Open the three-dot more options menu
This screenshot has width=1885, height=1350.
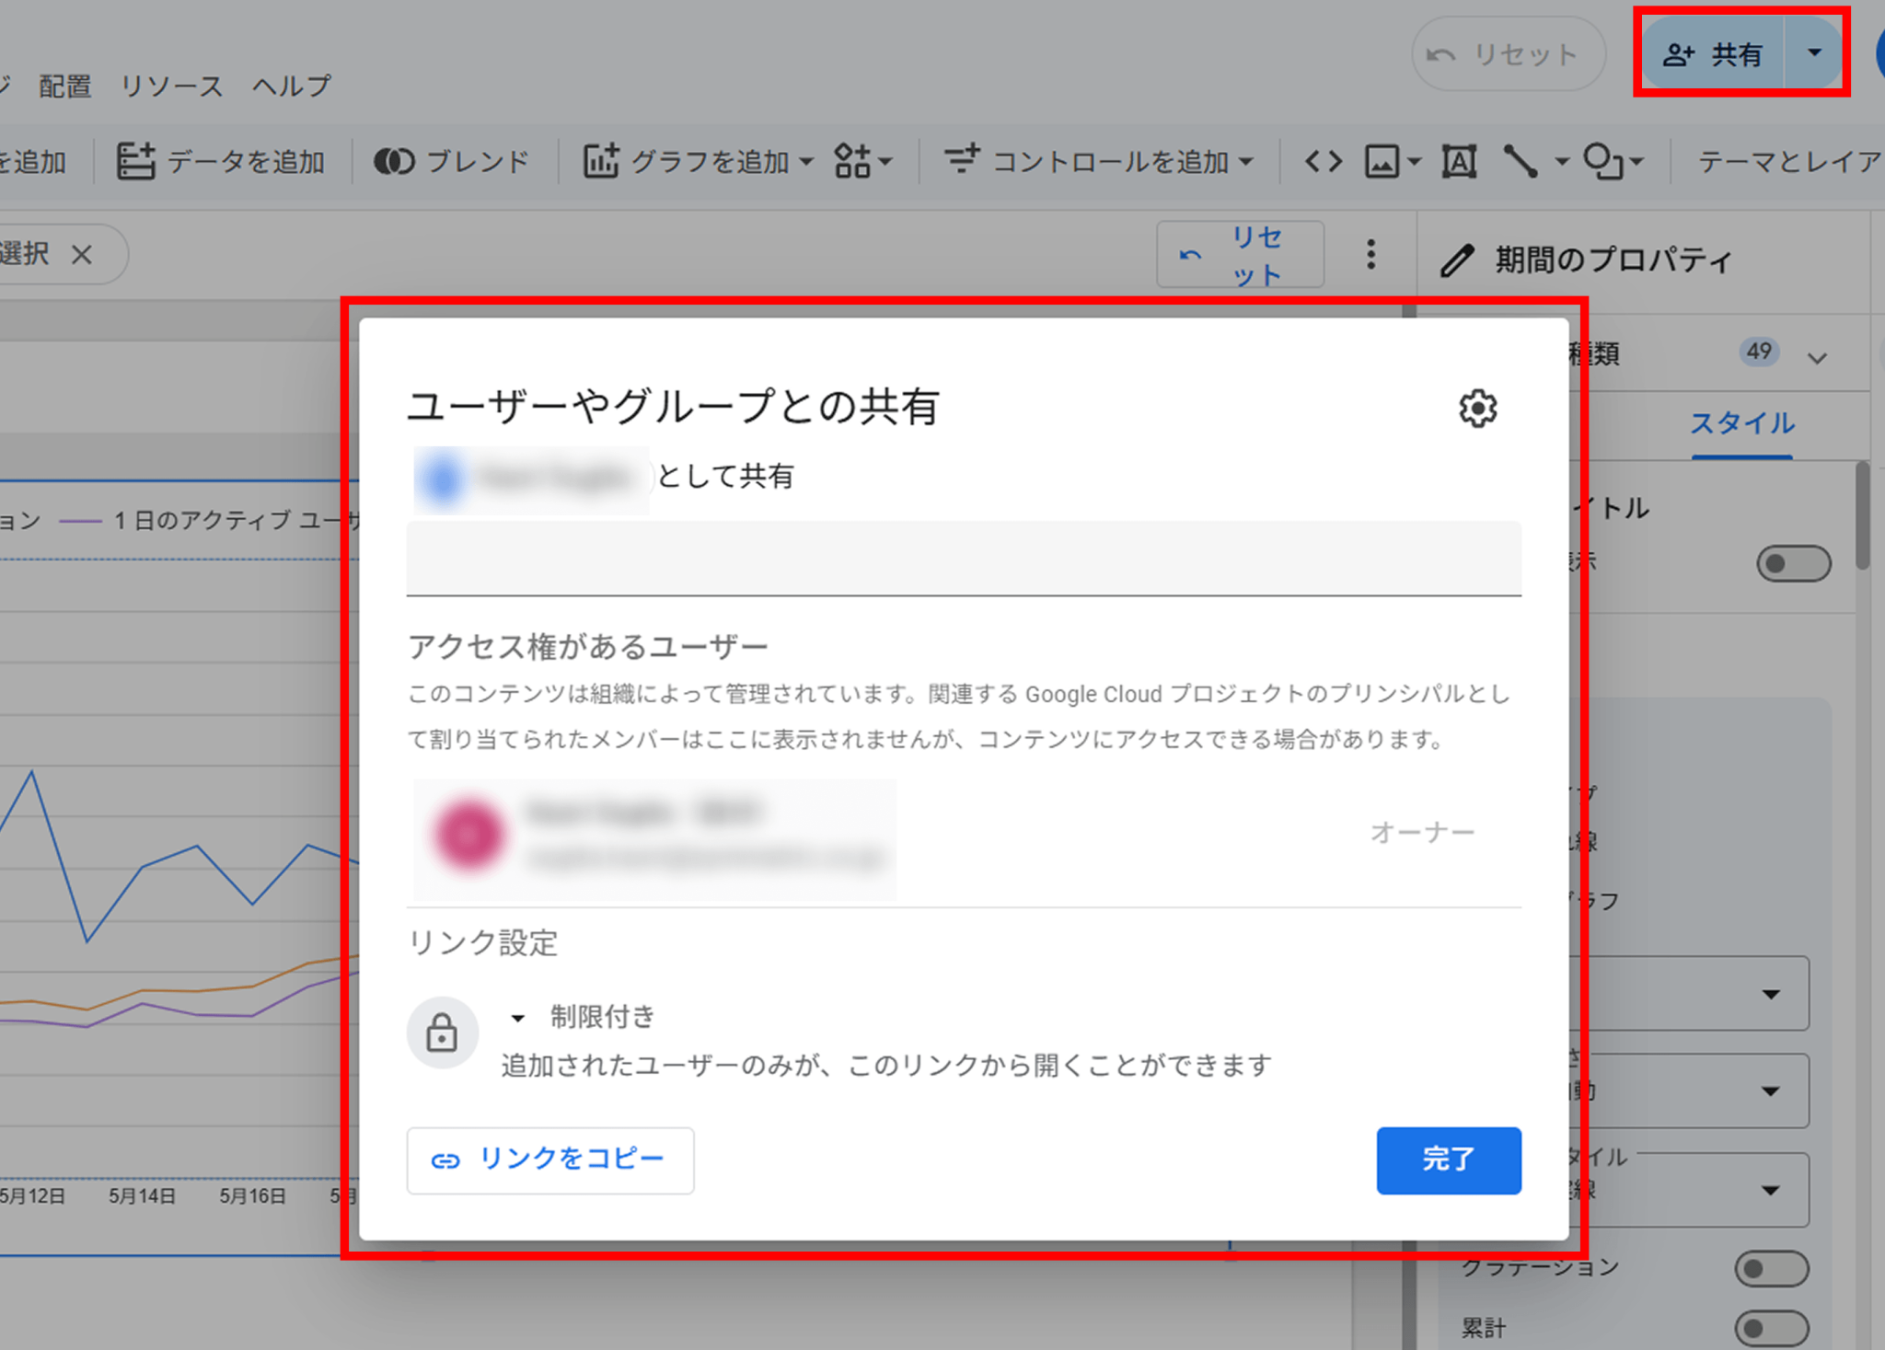point(1370,255)
